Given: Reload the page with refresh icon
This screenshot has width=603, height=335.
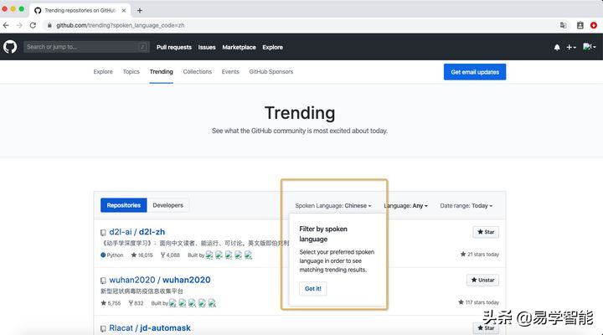Looking at the screenshot, I should point(33,25).
